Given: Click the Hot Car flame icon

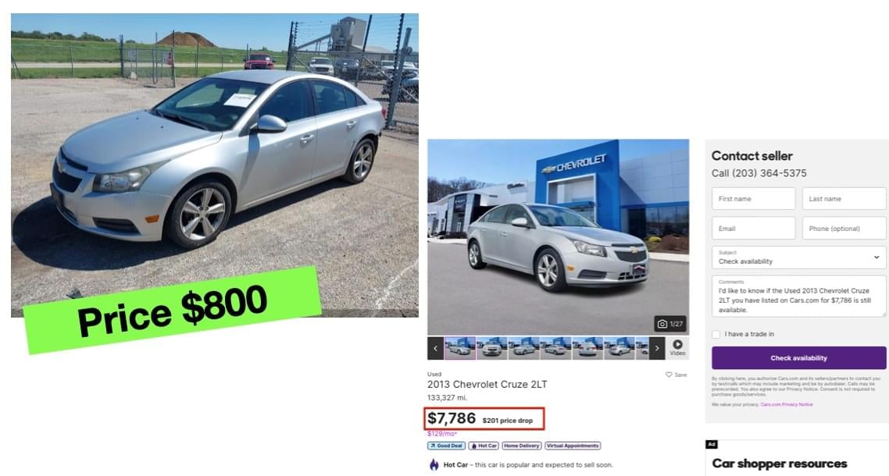Looking at the screenshot, I should [x=434, y=464].
